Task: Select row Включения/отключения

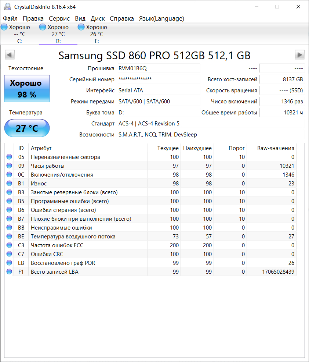Action: coord(150,174)
